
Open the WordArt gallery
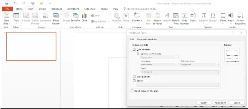point(167,19)
